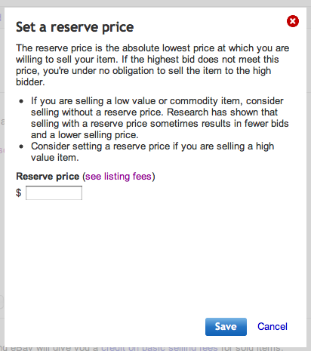Click the first bullet point marker
Image resolution: width=311 pixels, height=351 pixels.
click(21, 101)
